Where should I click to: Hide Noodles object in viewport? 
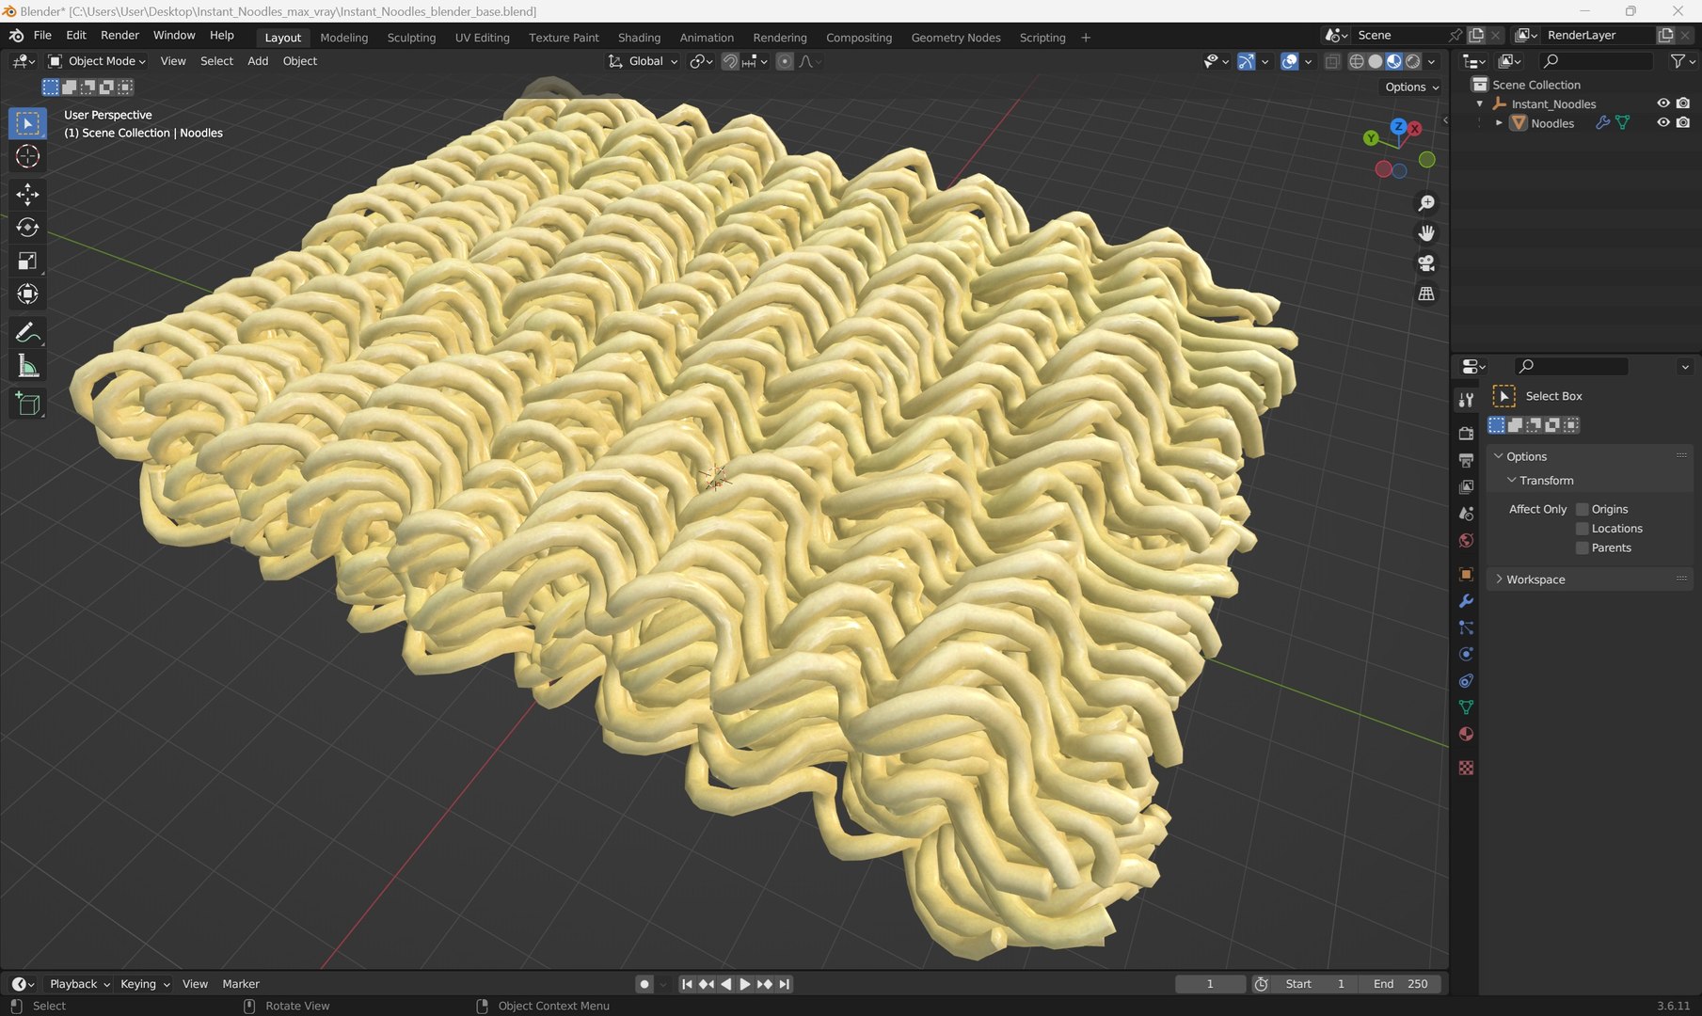click(1662, 122)
